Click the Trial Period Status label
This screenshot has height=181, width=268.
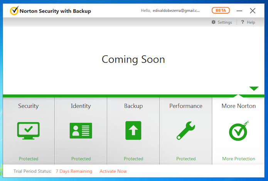coord(32,171)
